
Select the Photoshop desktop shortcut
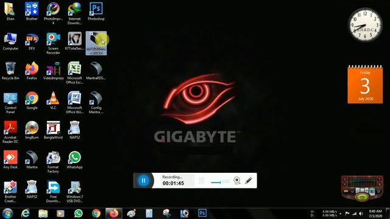pyautogui.click(x=96, y=12)
